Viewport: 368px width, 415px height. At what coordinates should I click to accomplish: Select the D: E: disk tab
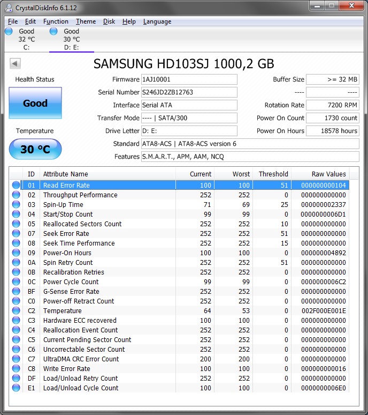tap(71, 39)
